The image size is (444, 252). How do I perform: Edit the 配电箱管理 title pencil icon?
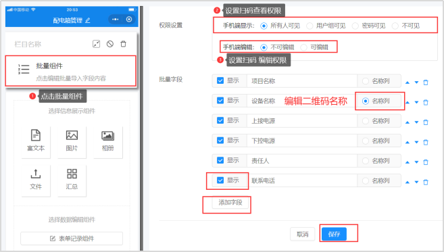(88, 20)
